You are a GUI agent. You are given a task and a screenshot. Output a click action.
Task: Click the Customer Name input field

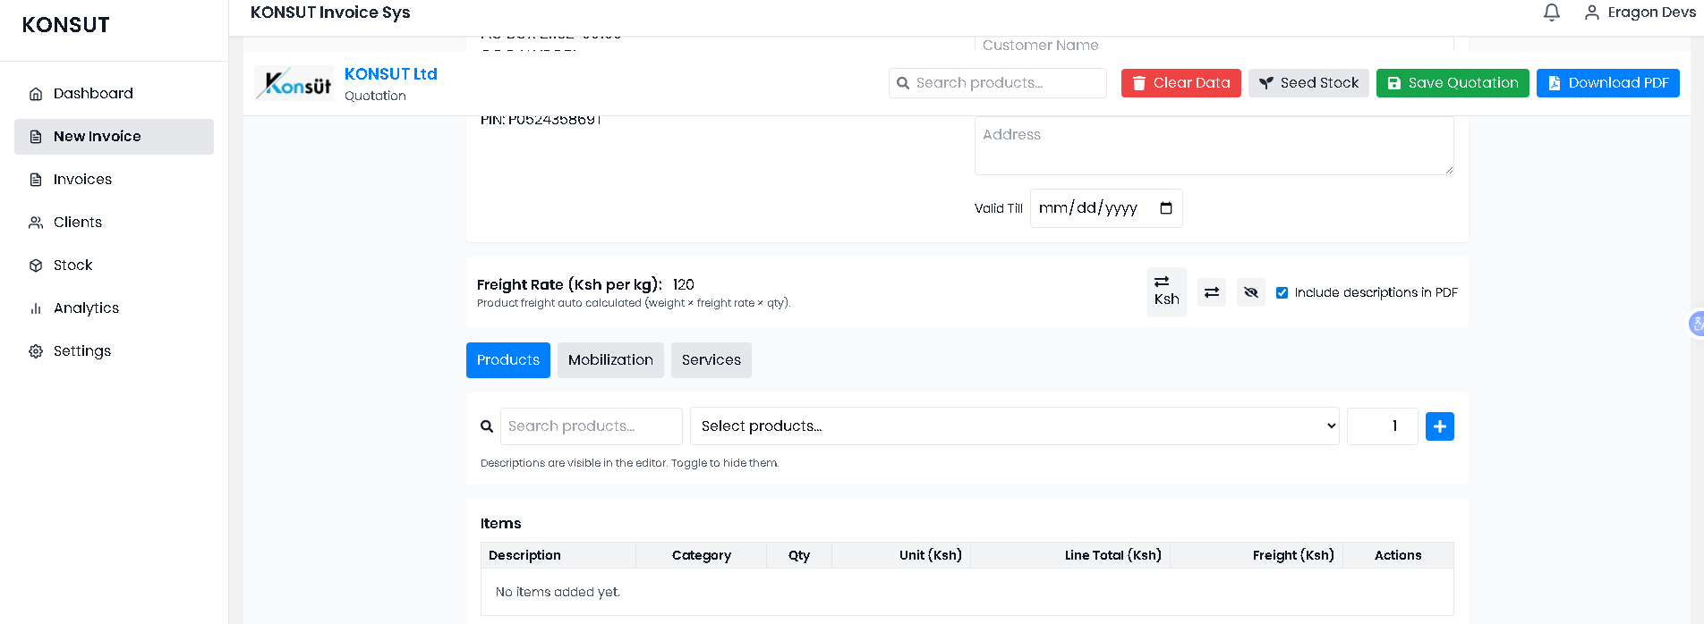click(x=1214, y=45)
